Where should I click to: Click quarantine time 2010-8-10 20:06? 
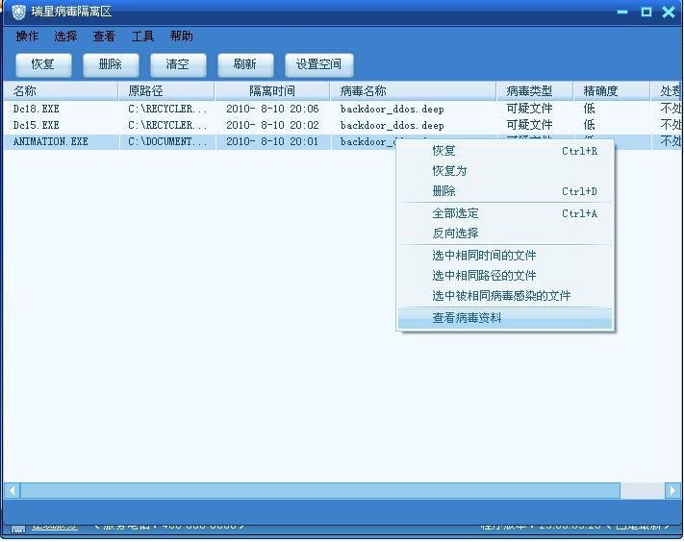click(272, 109)
